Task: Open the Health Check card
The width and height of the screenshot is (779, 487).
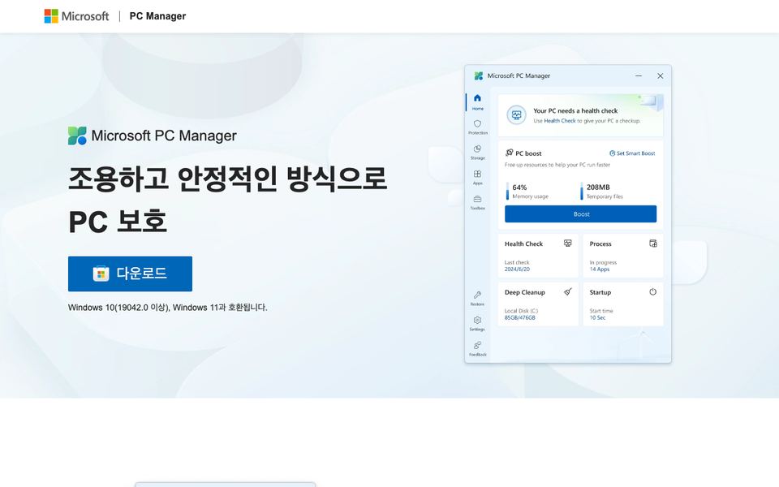Action: [538, 256]
